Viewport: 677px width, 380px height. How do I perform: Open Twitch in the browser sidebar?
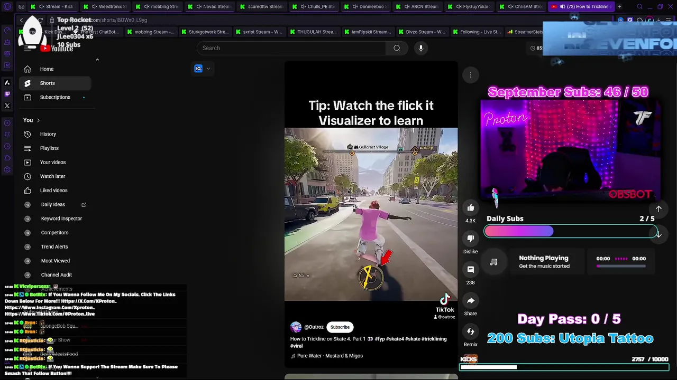click(x=7, y=94)
